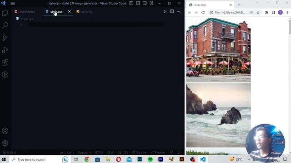Open the Manage gear in VS Code
291x163 pixels.
5,143
